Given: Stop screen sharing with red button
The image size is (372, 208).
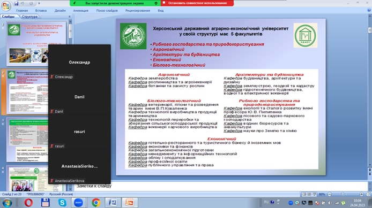Looking at the screenshot, I should [x=197, y=3].
